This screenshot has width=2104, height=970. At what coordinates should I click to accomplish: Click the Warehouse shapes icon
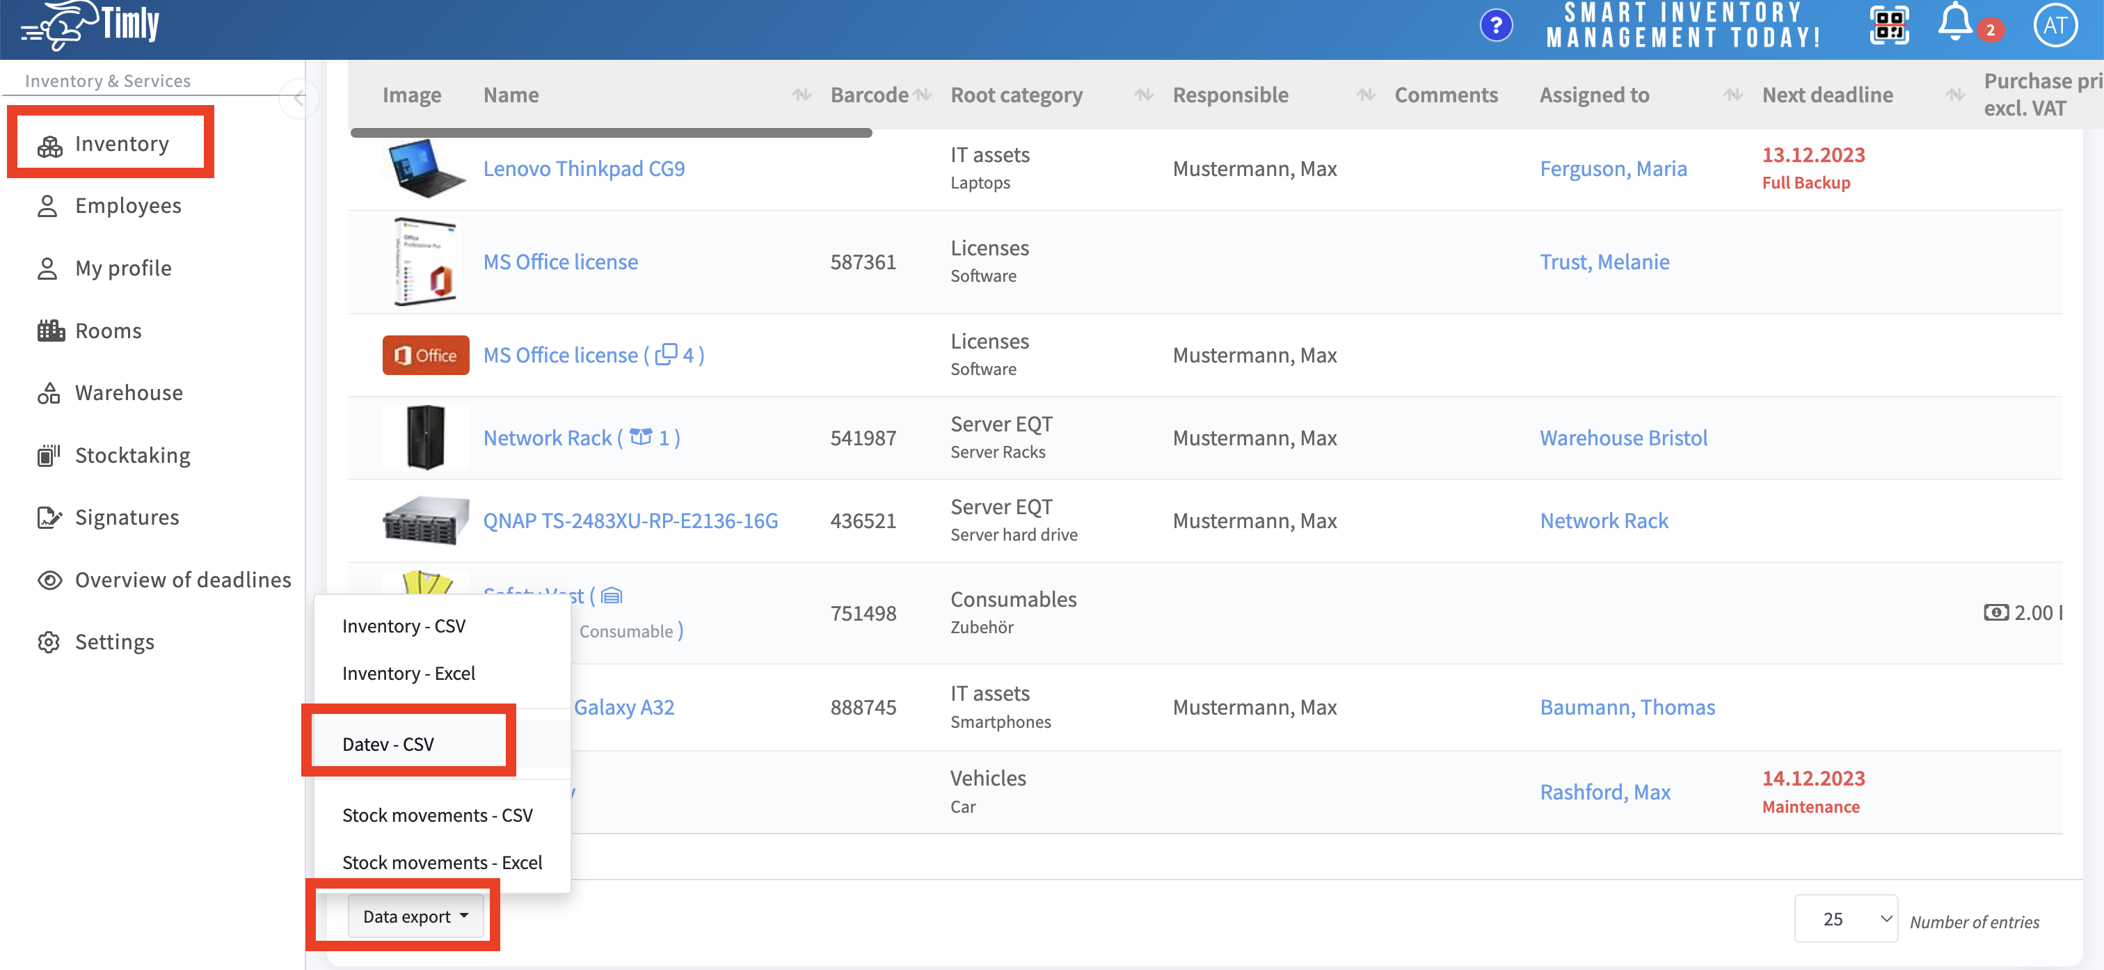[48, 393]
